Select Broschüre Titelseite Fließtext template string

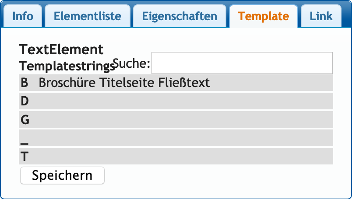(124, 83)
